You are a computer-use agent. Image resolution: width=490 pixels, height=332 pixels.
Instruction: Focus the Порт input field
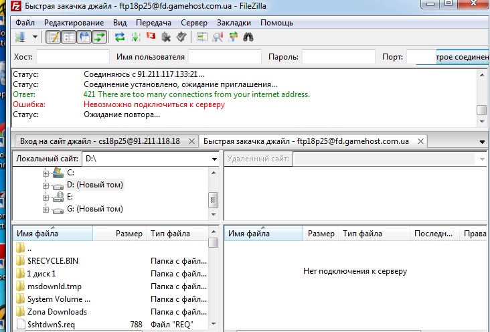pos(421,57)
